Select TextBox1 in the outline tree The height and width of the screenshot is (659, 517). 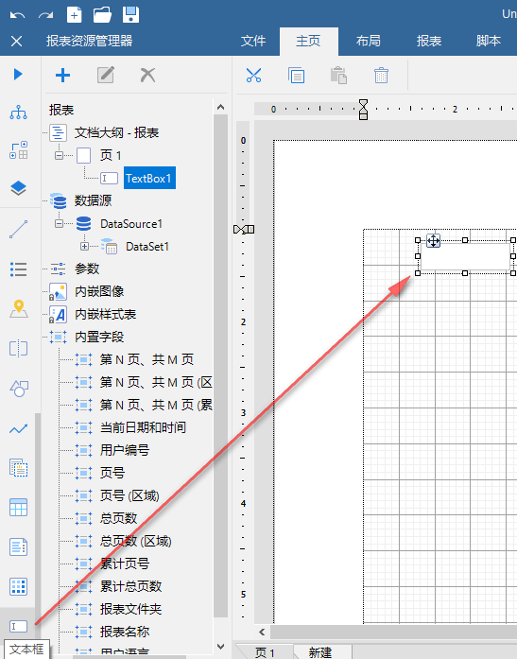pyautogui.click(x=149, y=178)
